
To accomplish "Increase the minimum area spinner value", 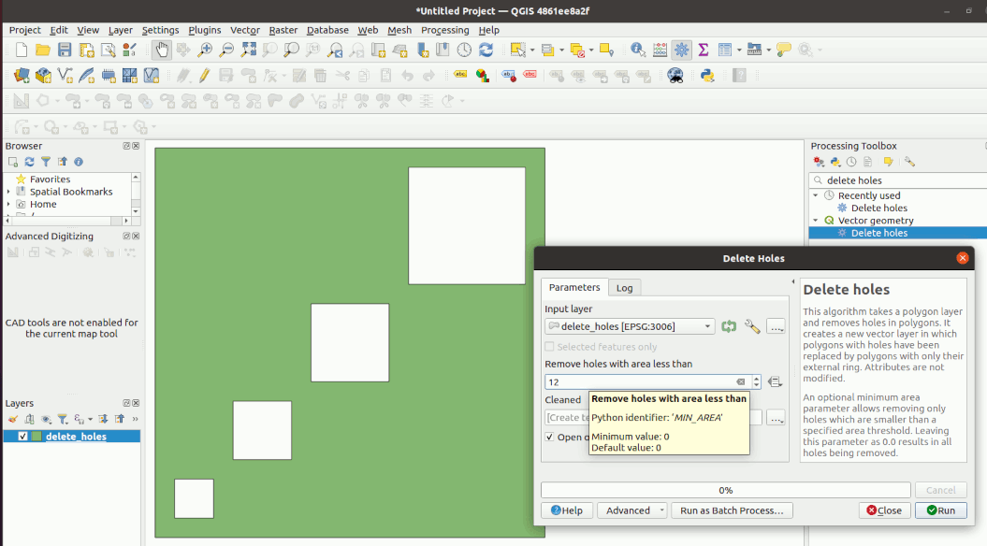I will tap(756, 378).
